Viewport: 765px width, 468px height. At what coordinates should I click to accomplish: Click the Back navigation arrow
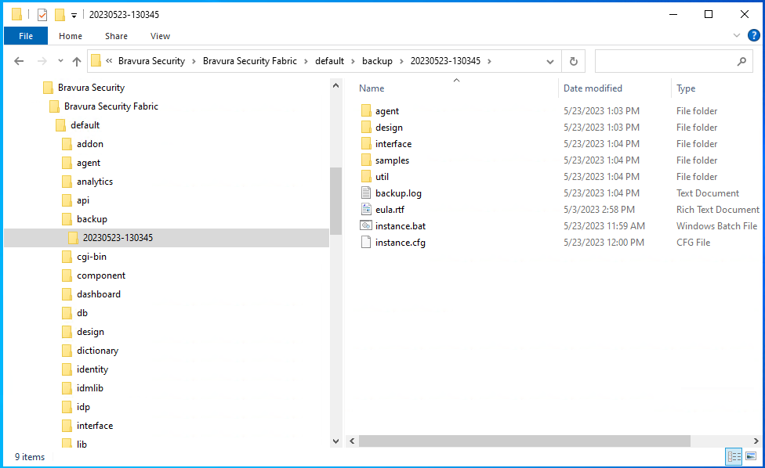pos(20,61)
